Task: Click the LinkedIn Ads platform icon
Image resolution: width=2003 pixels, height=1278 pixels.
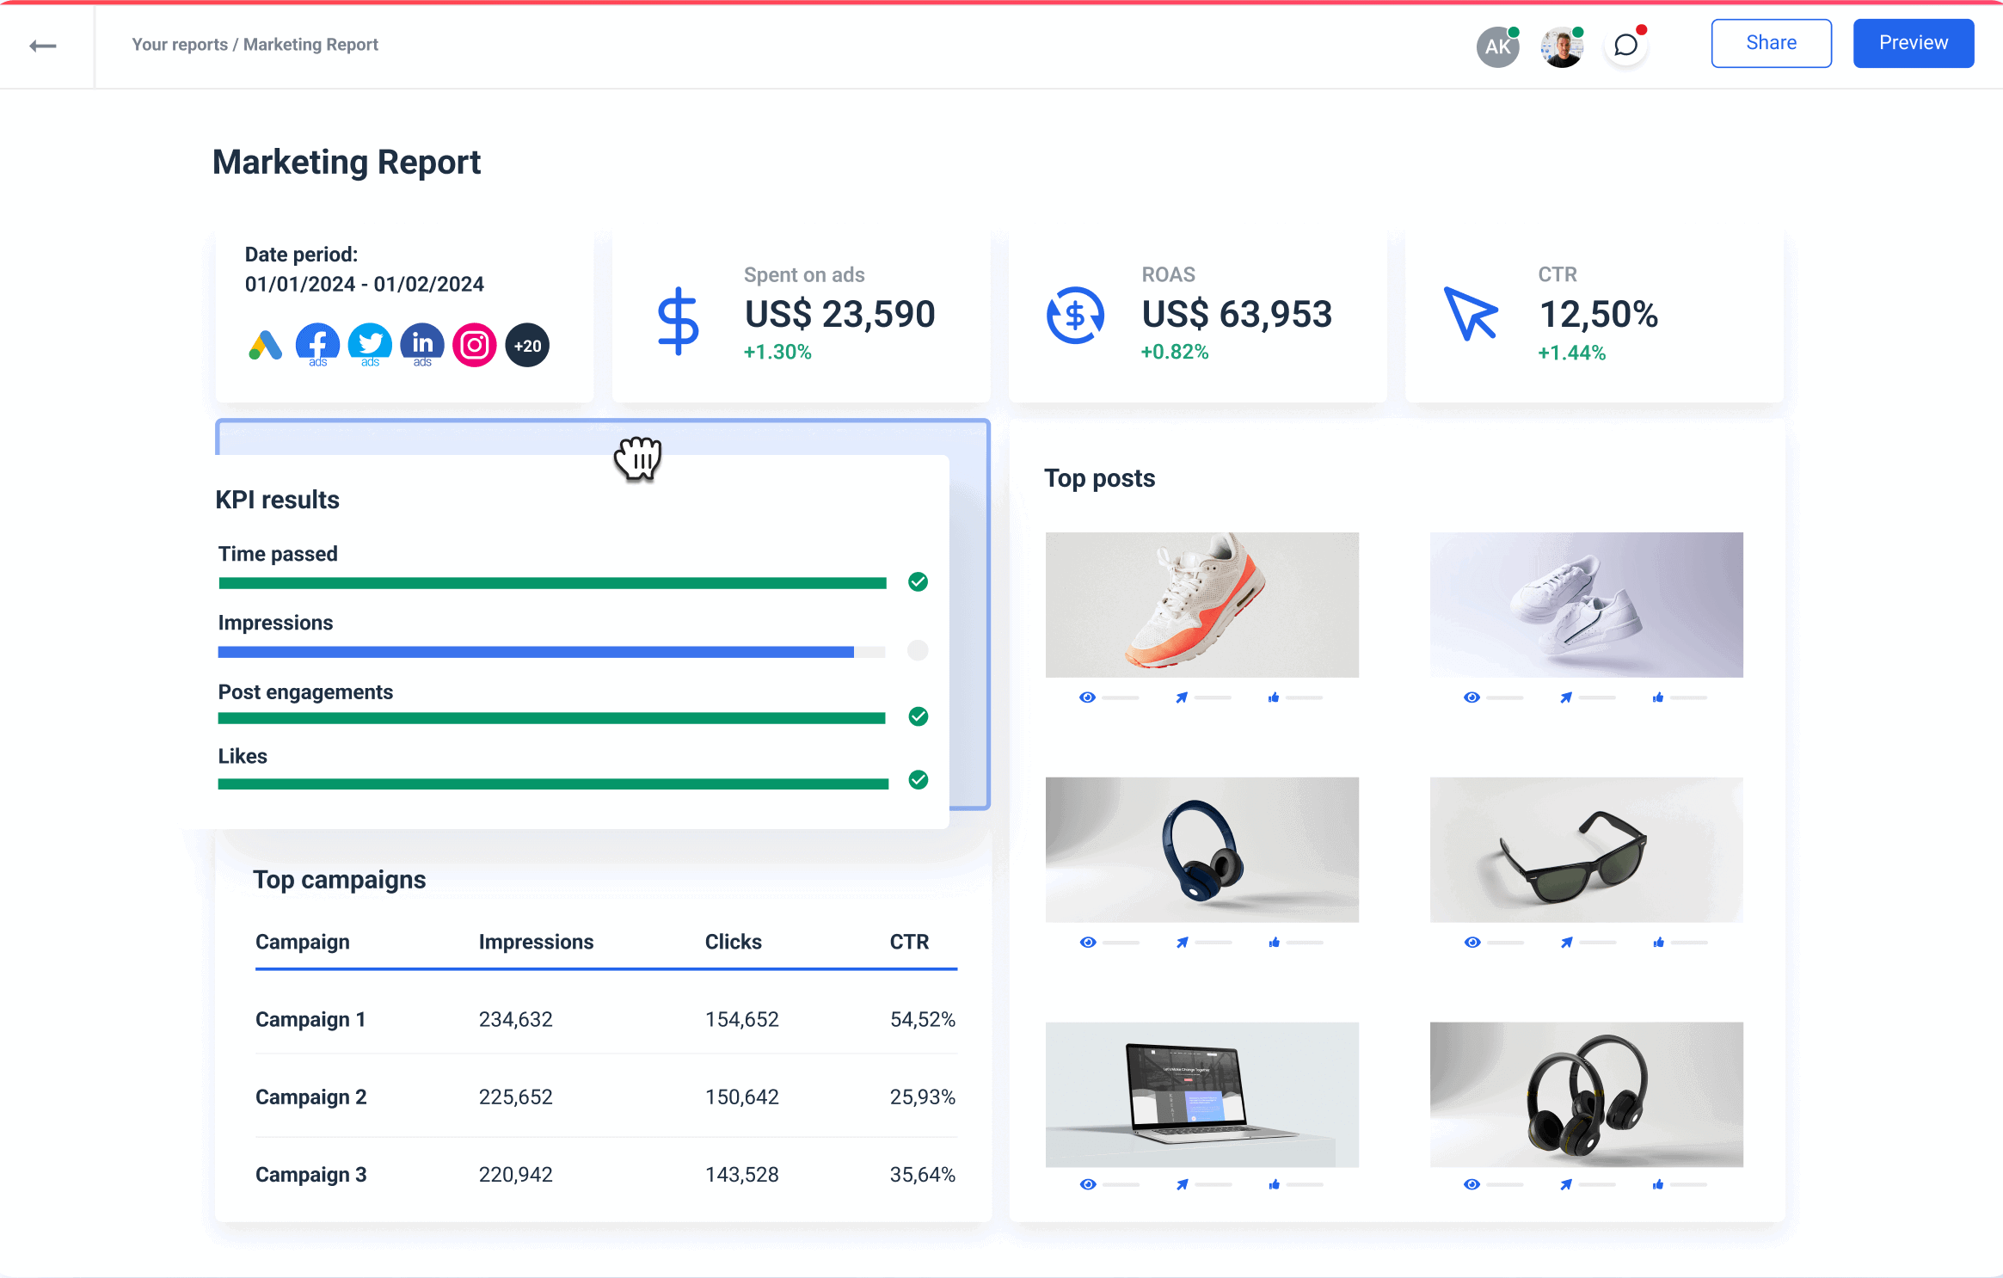Action: coord(422,345)
